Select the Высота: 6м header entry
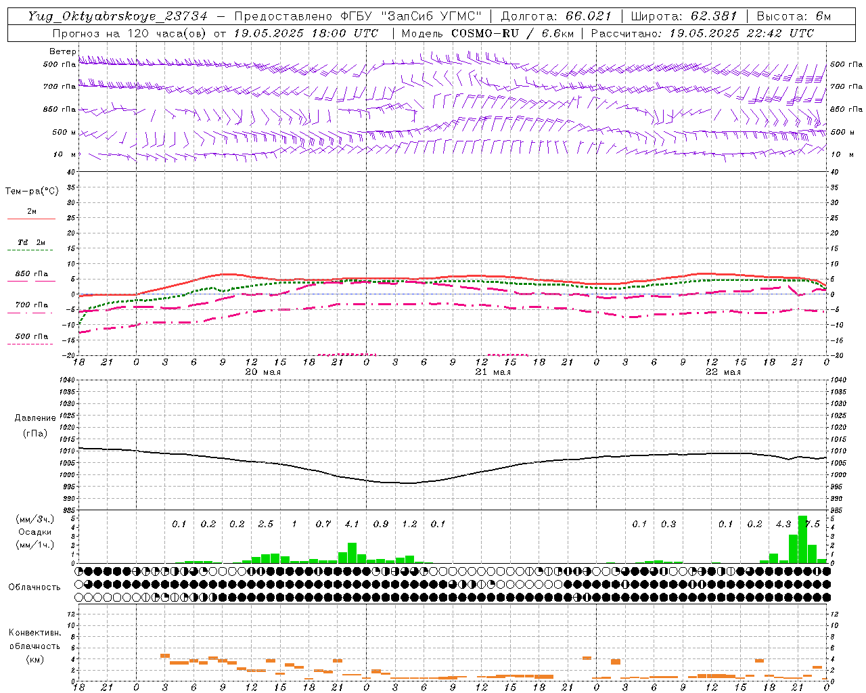 tap(794, 16)
